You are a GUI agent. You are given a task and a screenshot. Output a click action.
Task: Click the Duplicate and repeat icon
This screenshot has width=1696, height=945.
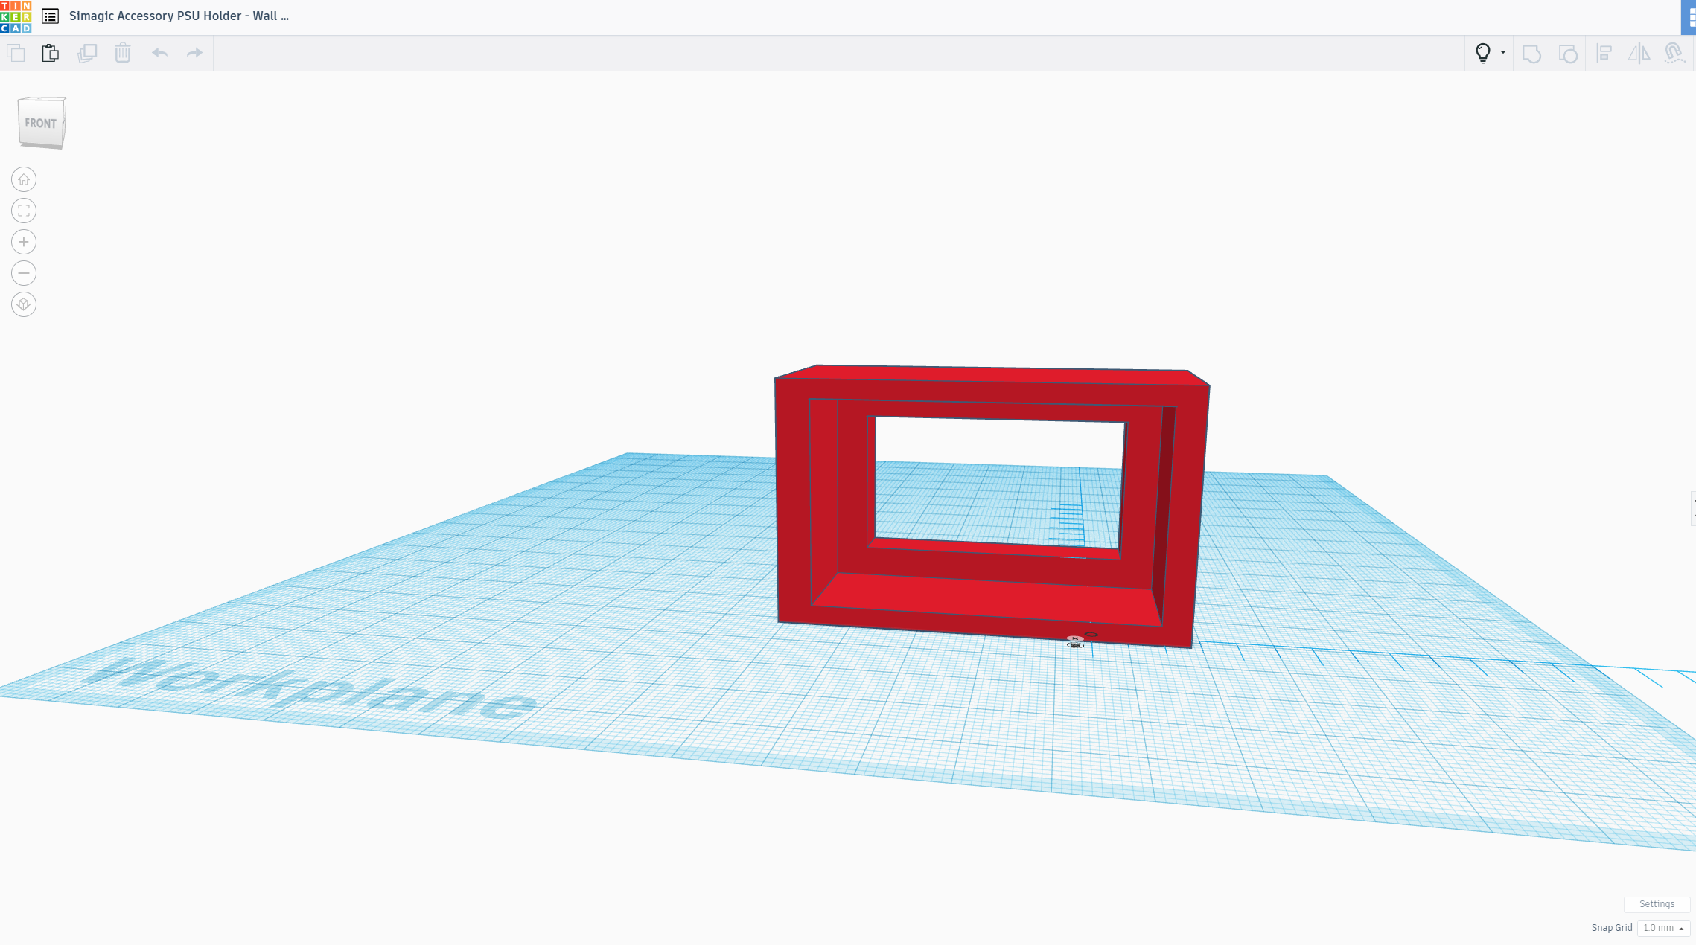[x=87, y=53]
